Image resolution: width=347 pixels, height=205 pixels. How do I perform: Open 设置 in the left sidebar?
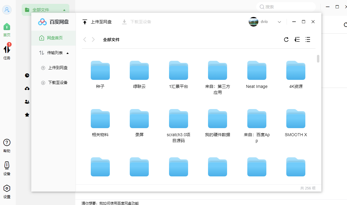(x=7, y=192)
